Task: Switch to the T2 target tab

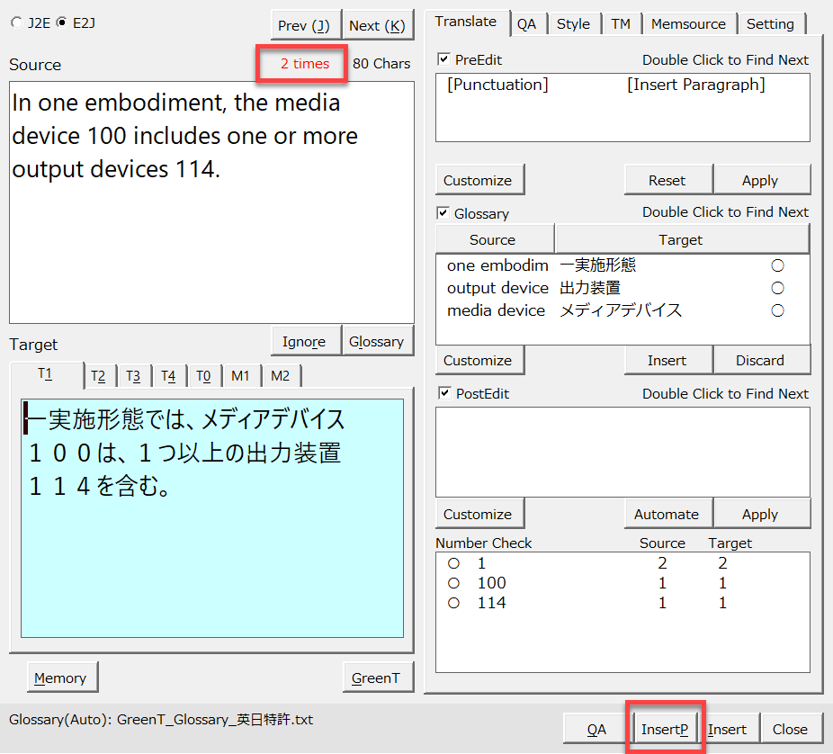Action: click(x=98, y=376)
